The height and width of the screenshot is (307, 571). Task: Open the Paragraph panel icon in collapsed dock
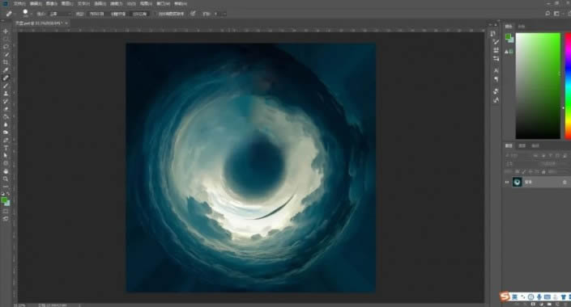click(x=496, y=79)
